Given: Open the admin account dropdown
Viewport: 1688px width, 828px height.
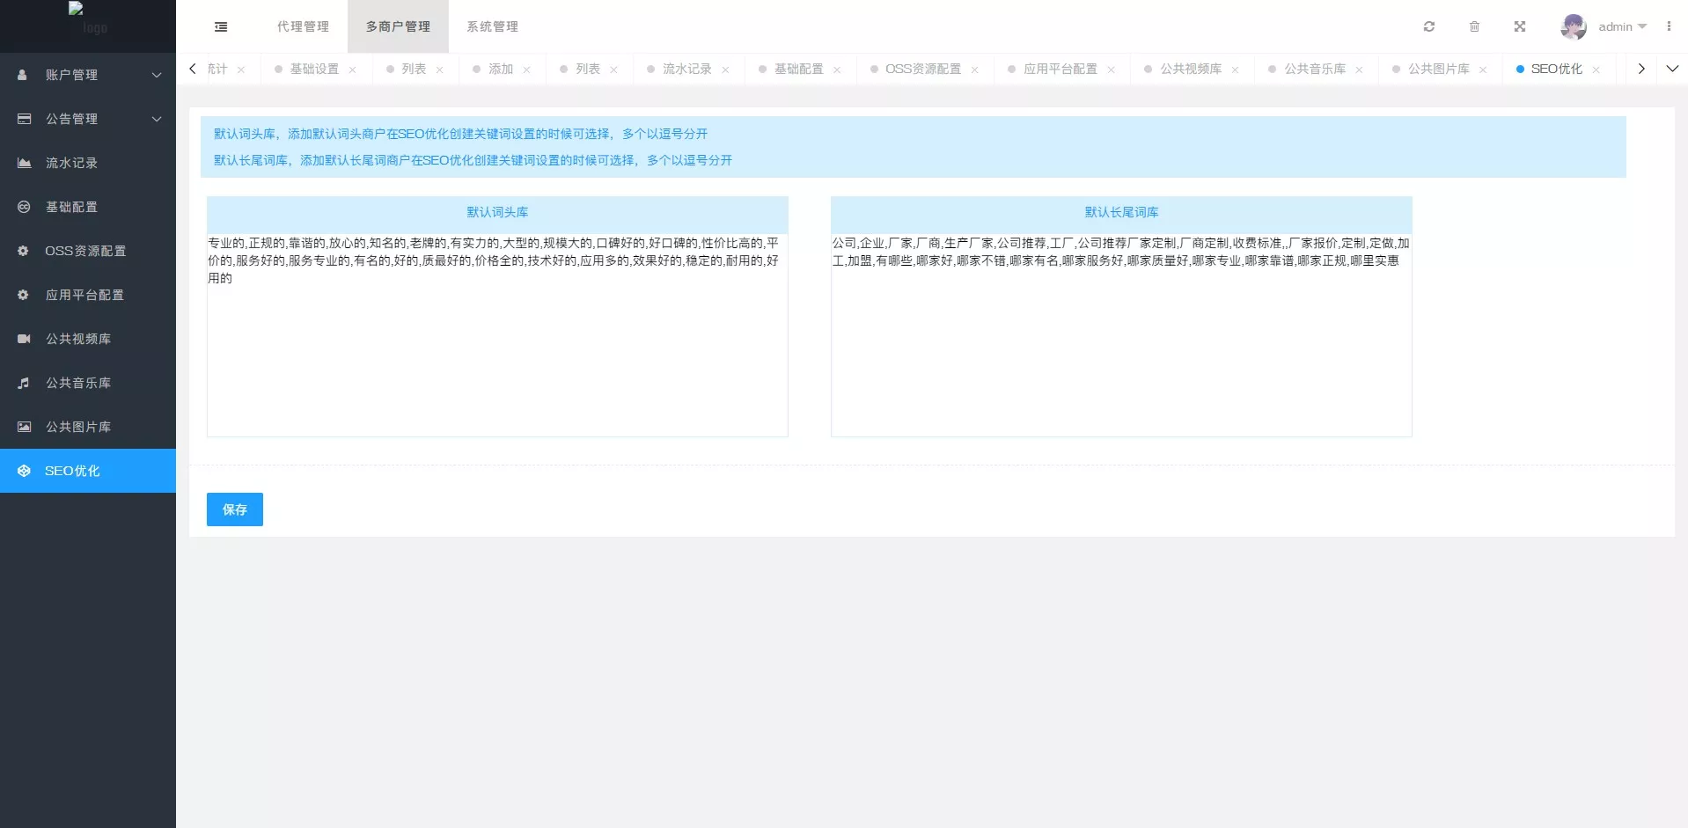Looking at the screenshot, I should pos(1622,26).
